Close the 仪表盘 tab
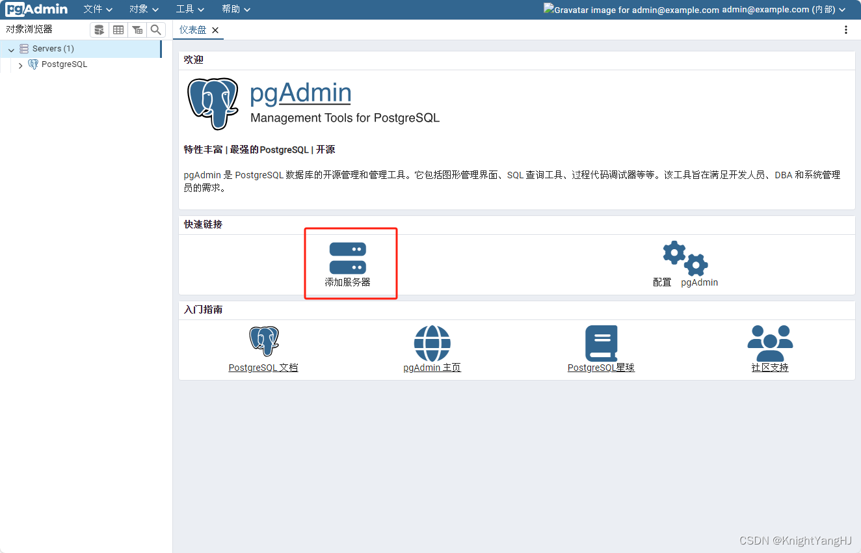 pos(215,30)
